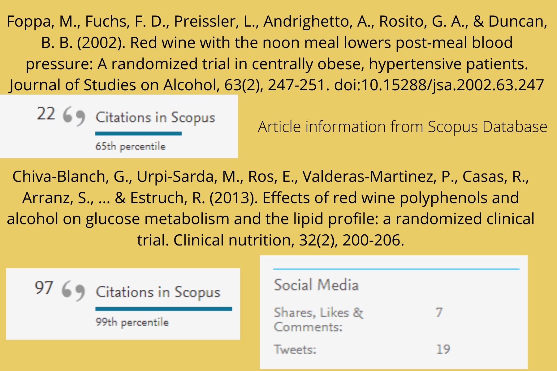The width and height of the screenshot is (557, 371).
Task: Click the Tweets label
Action: (x=295, y=349)
